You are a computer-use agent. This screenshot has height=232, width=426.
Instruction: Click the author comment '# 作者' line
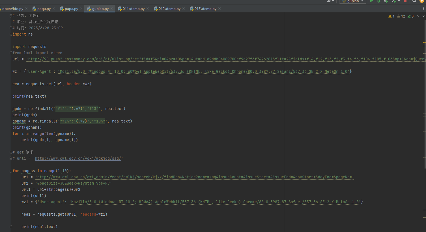[26, 16]
